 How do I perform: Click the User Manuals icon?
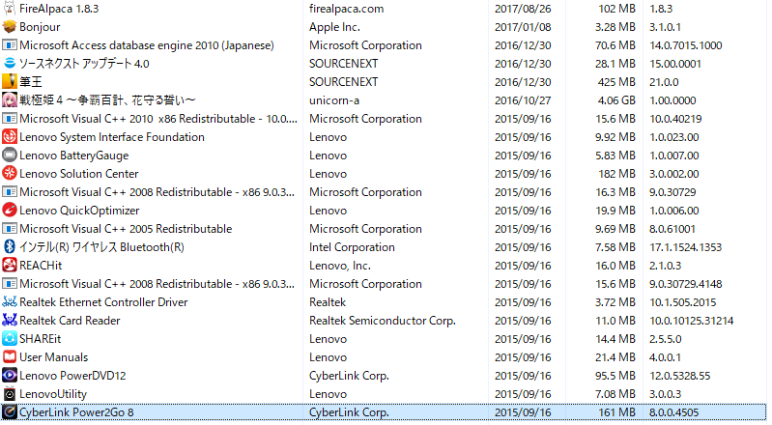tap(10, 357)
